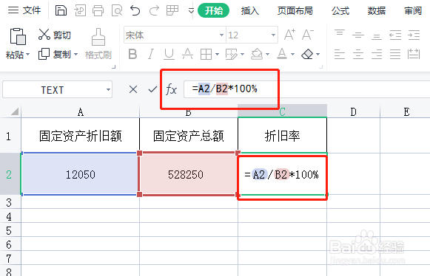Toggle Bold formatting
Screen dimensions: 430x276
click(x=132, y=54)
